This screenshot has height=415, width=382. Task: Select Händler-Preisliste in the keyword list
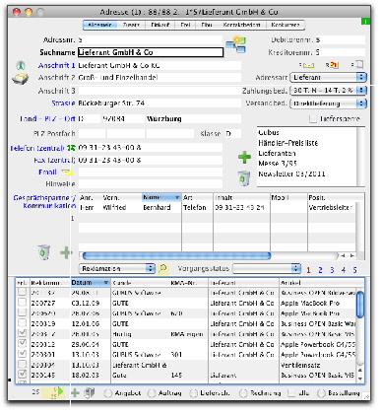pyautogui.click(x=288, y=143)
